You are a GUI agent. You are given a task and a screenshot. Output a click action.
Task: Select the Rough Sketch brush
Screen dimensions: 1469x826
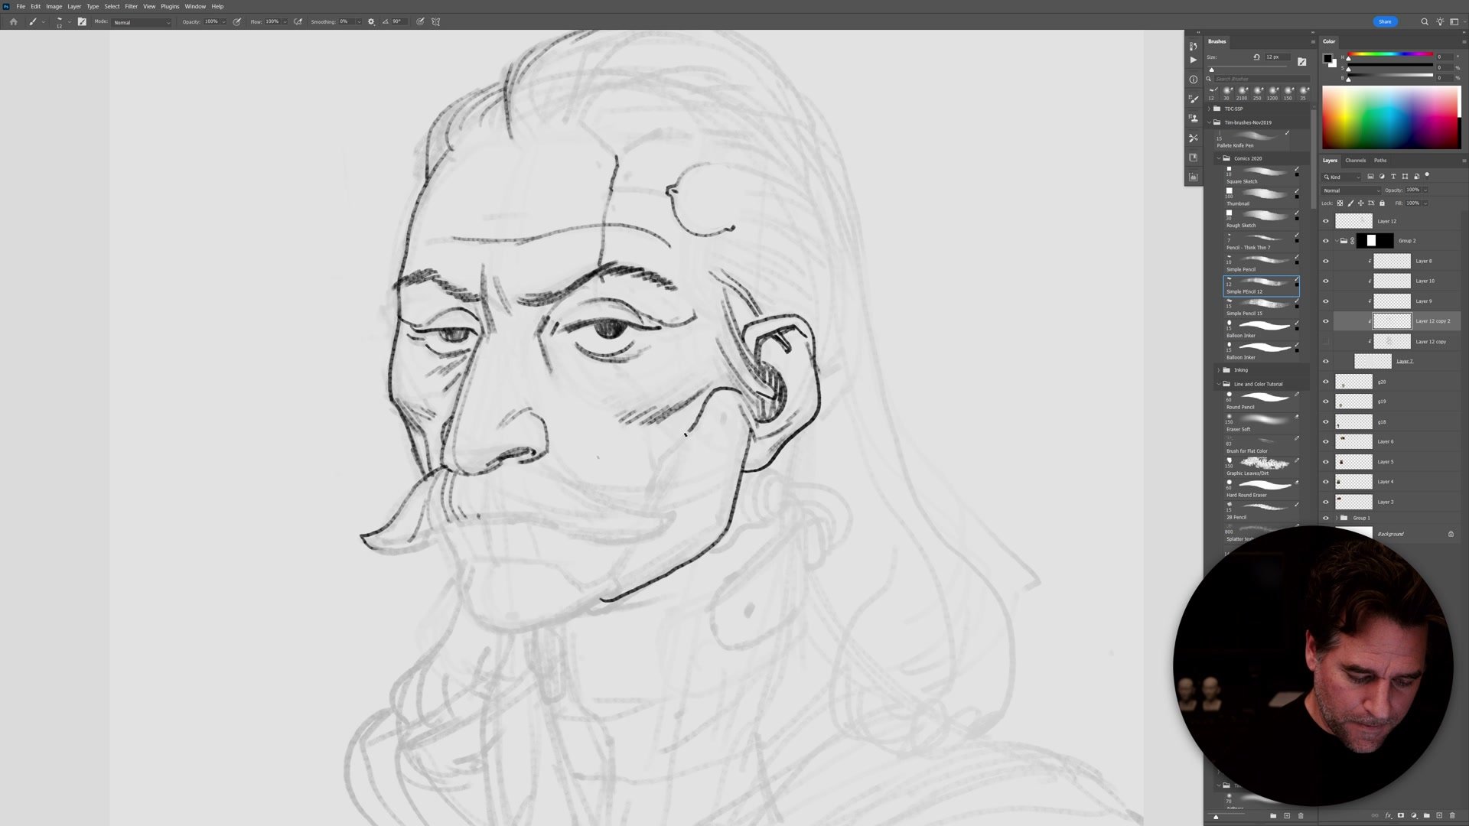coord(1261,220)
